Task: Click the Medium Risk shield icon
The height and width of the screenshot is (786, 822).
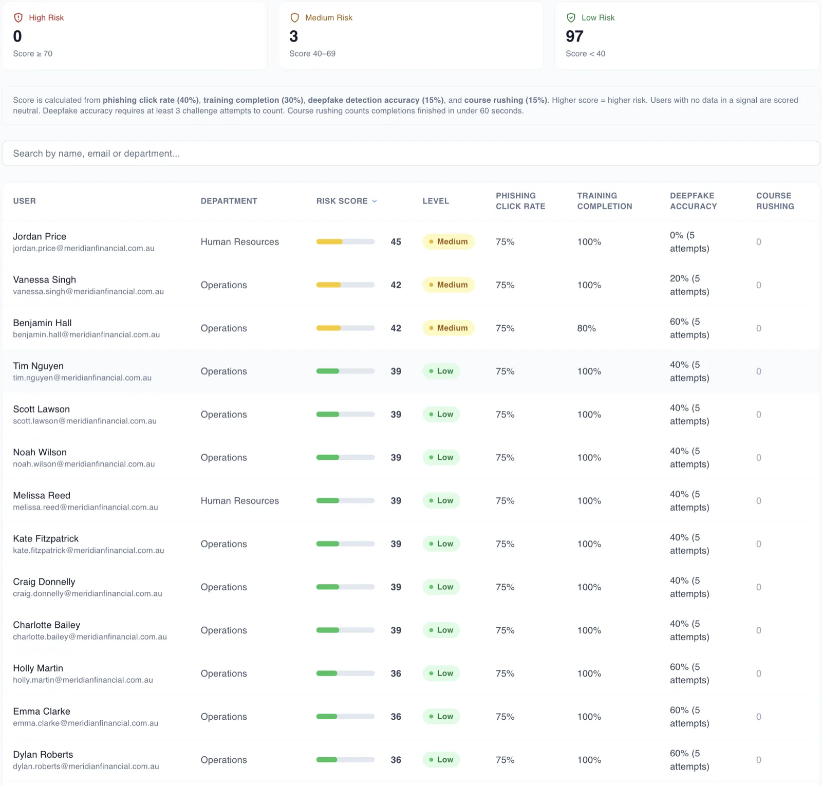Action: (x=294, y=17)
